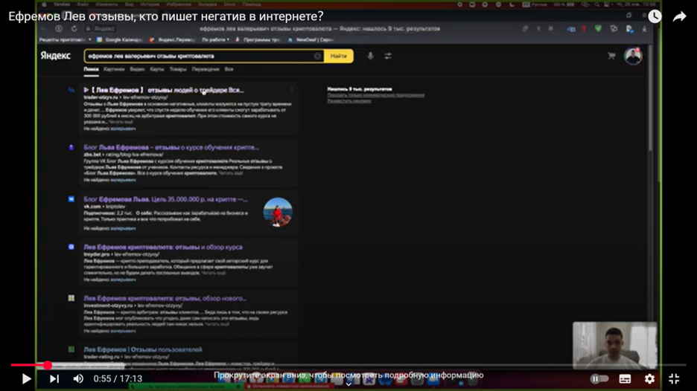The height and width of the screenshot is (391, 697).
Task: Open result 'Блог Льва Ефремова – отзывы о курсе'
Action: 171,147
